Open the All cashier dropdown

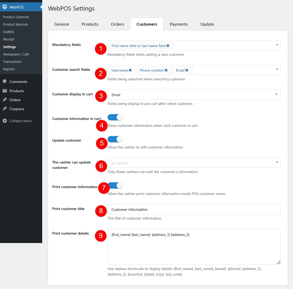point(194,163)
